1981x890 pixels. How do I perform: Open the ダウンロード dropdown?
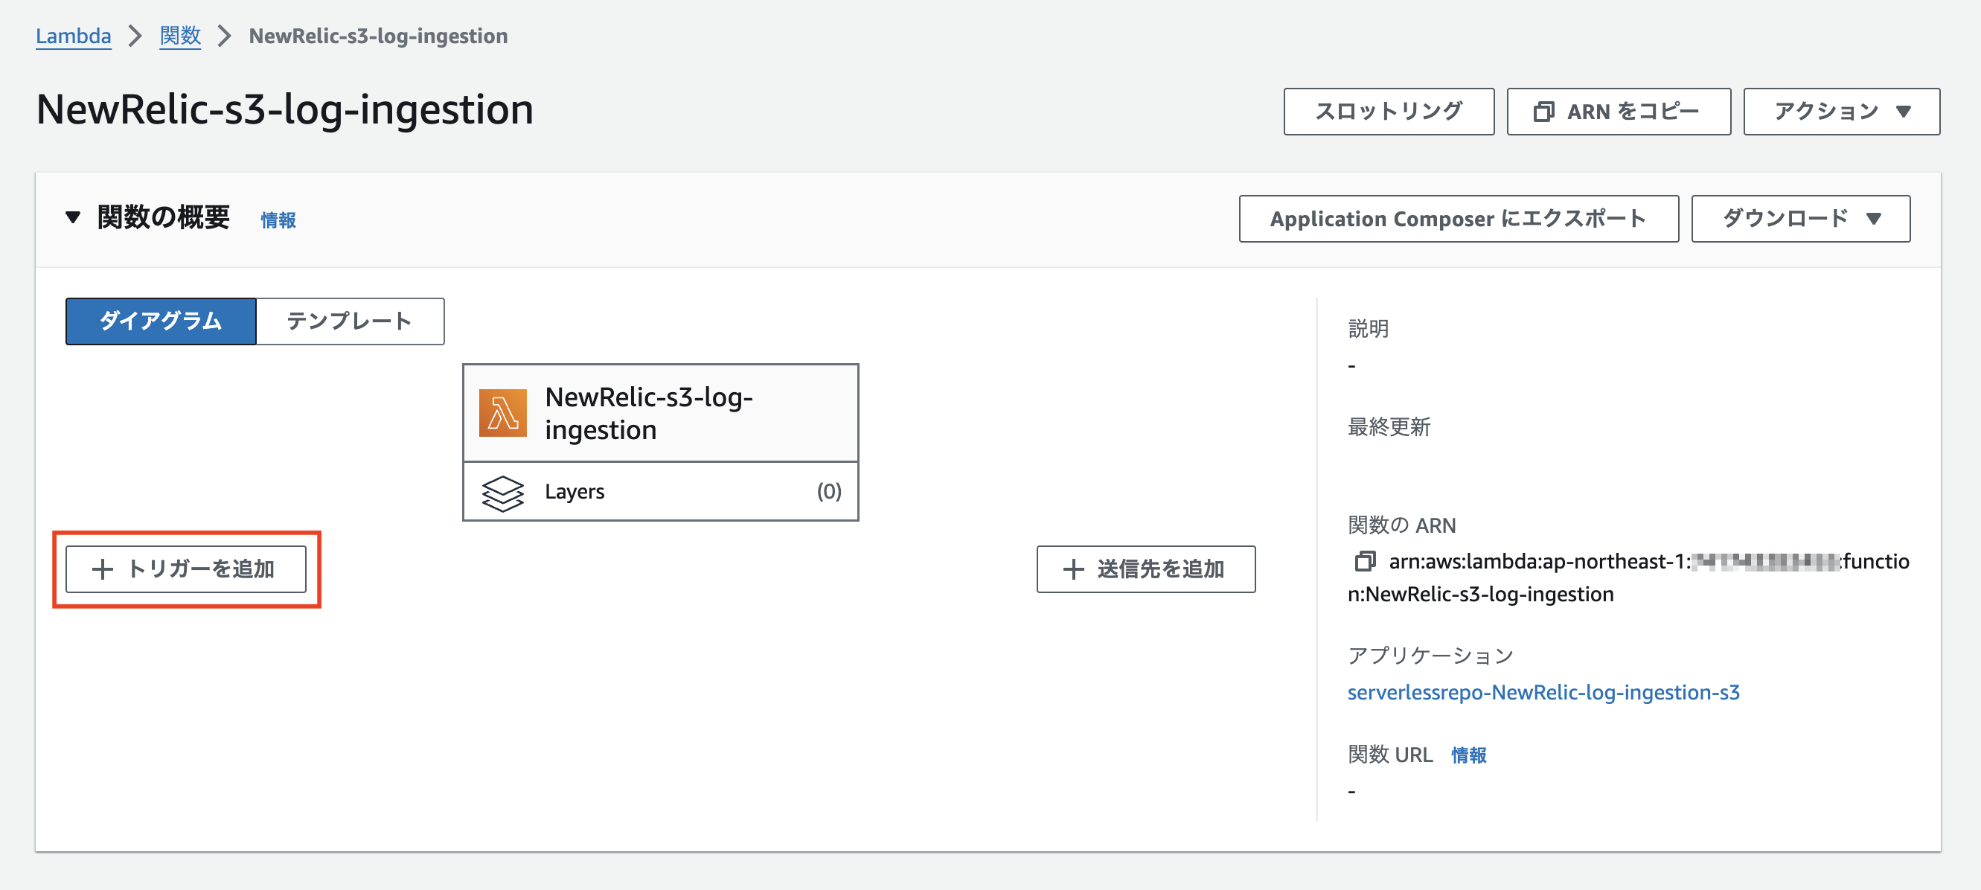(x=1799, y=219)
